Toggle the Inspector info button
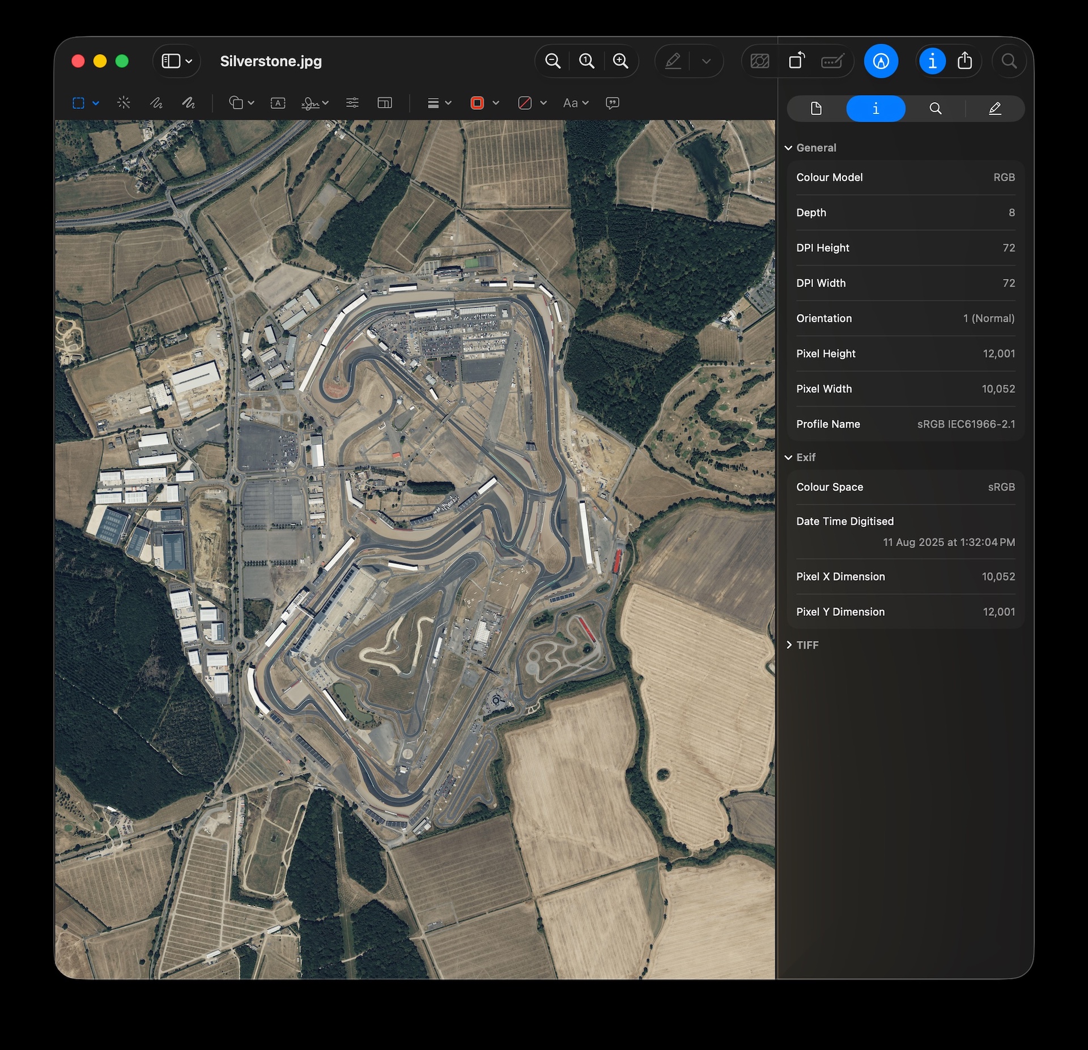The width and height of the screenshot is (1088, 1050). (932, 61)
